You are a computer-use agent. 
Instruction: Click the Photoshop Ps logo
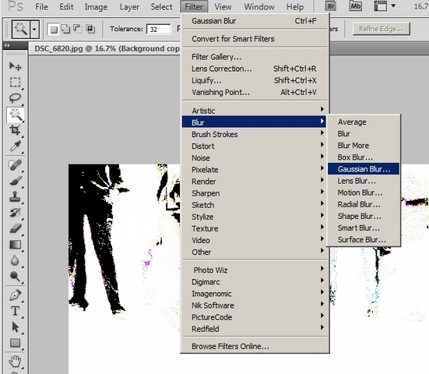click(x=16, y=6)
